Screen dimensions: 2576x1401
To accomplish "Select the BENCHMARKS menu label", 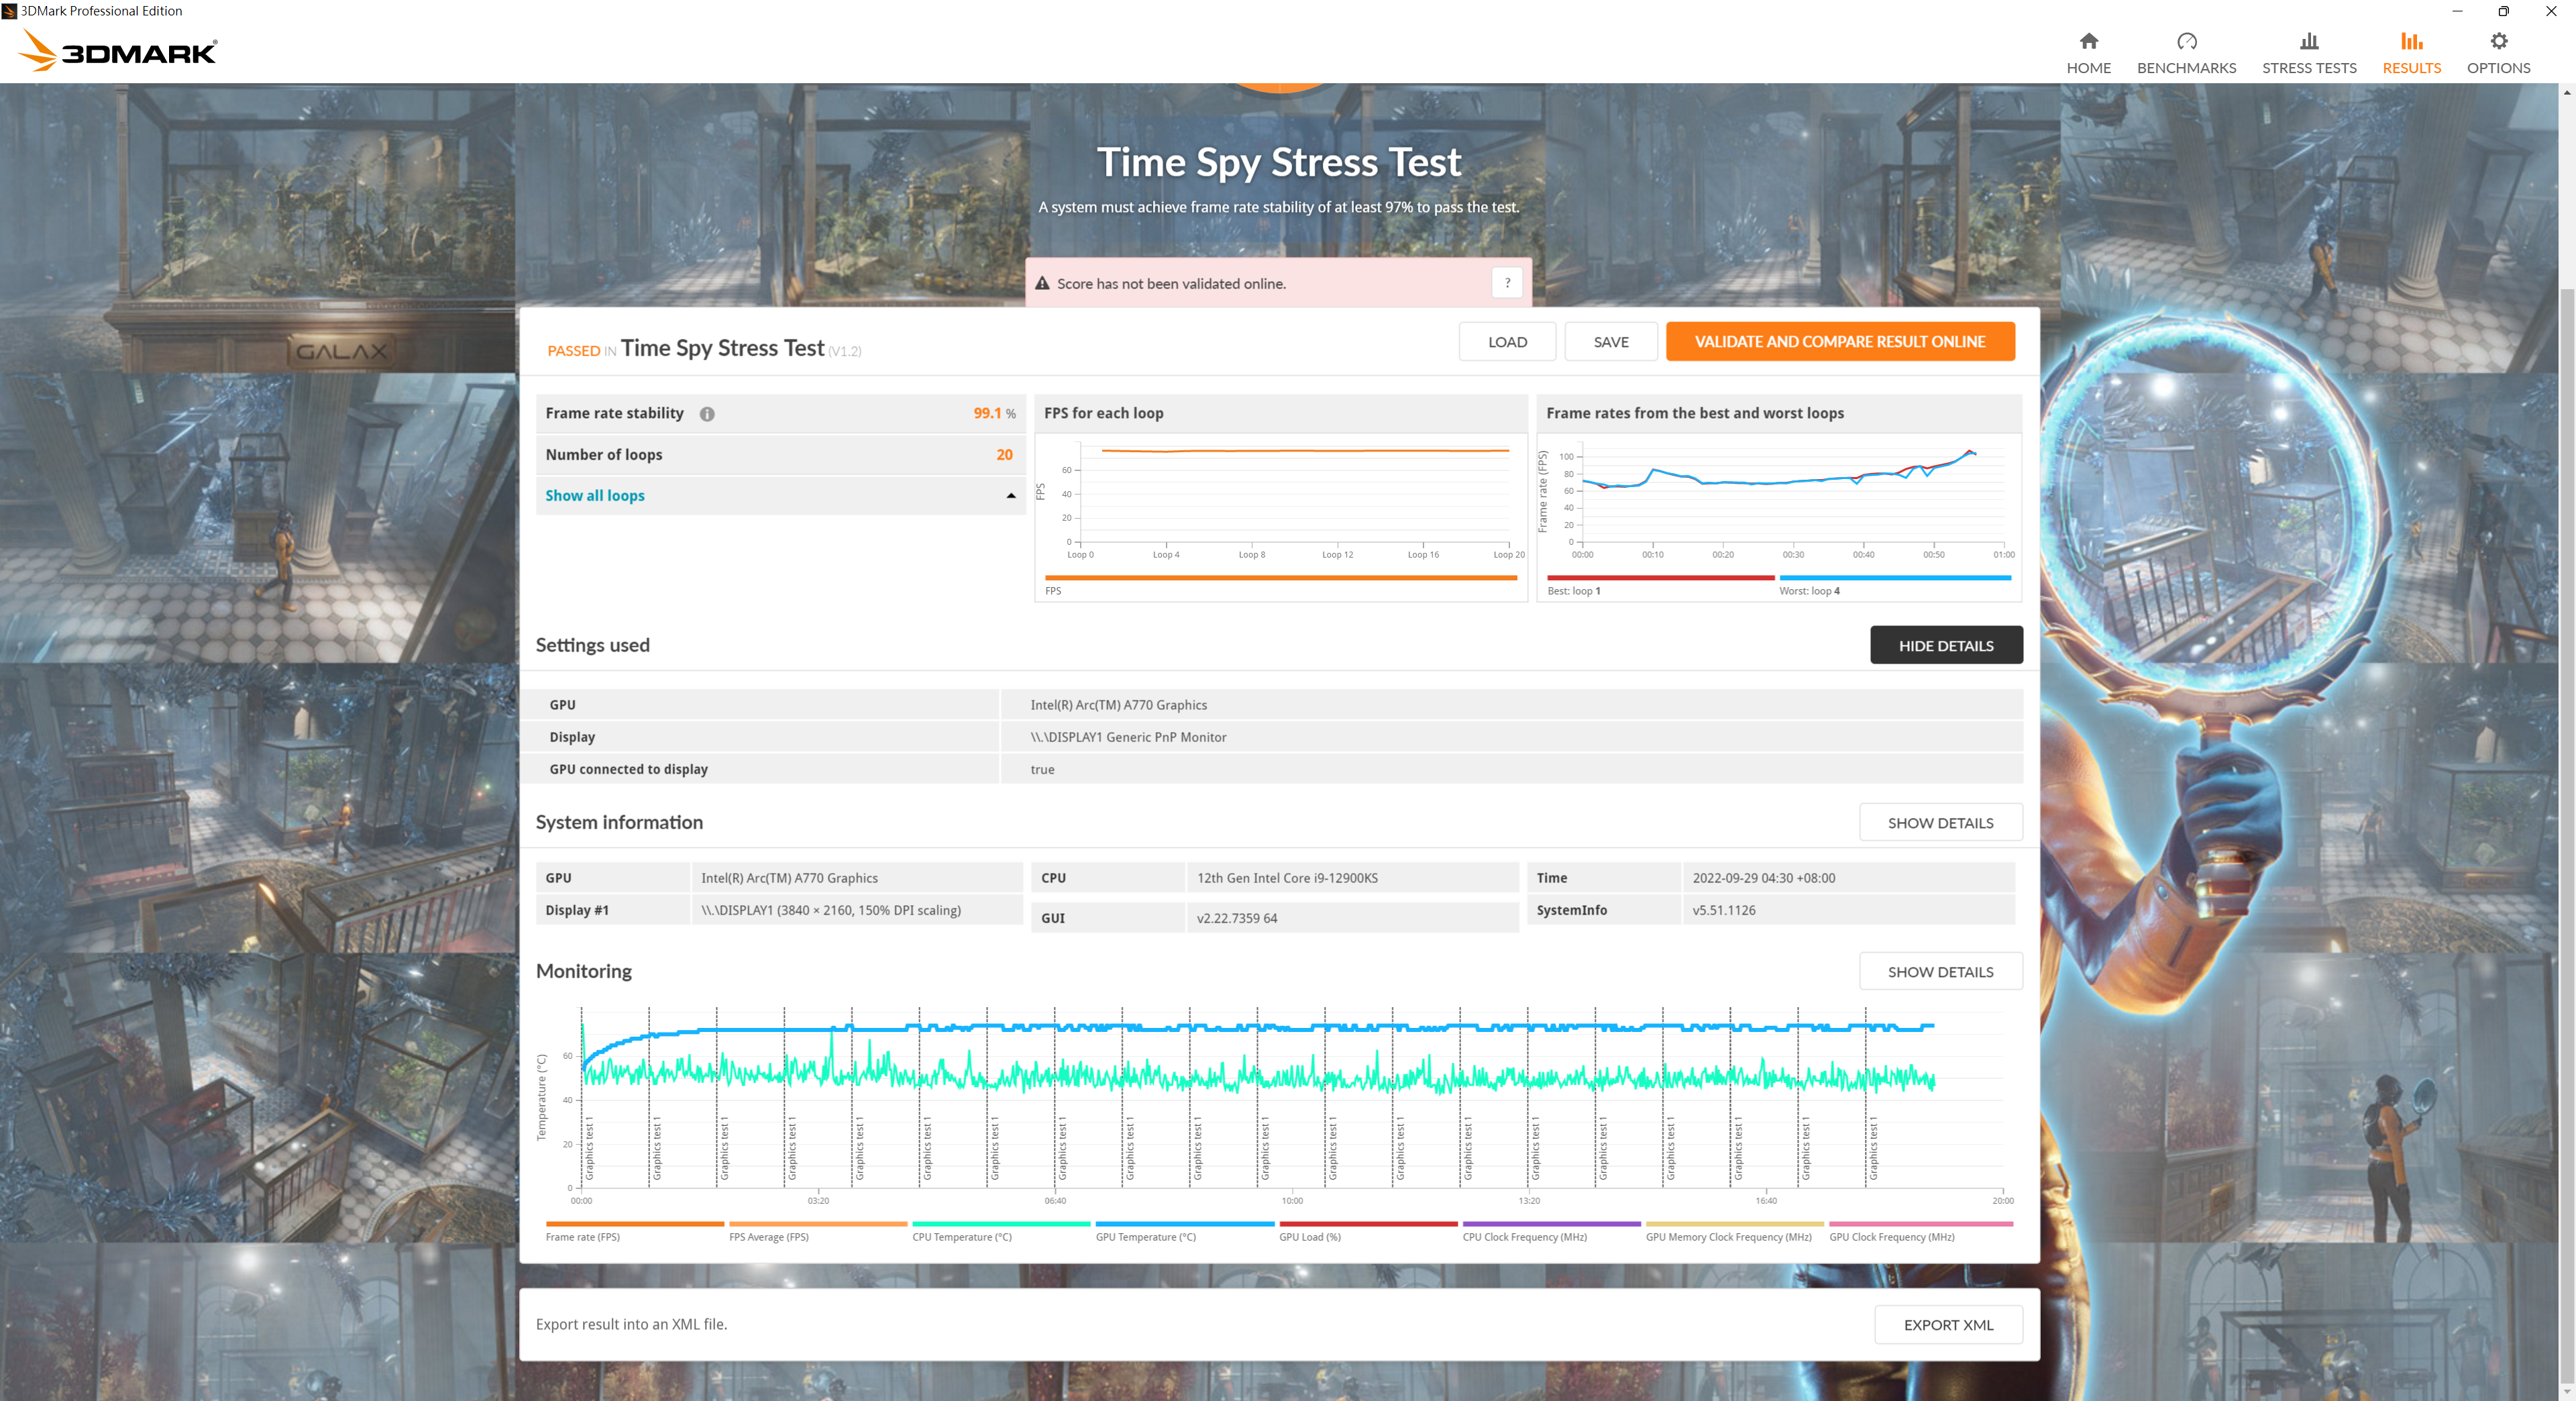I will pyautogui.click(x=2186, y=68).
